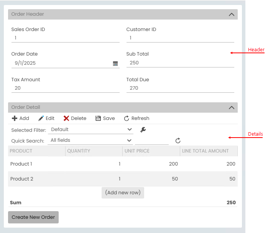Click the Quick Search text box
Screen dimensions: 268x233
[152, 141]
